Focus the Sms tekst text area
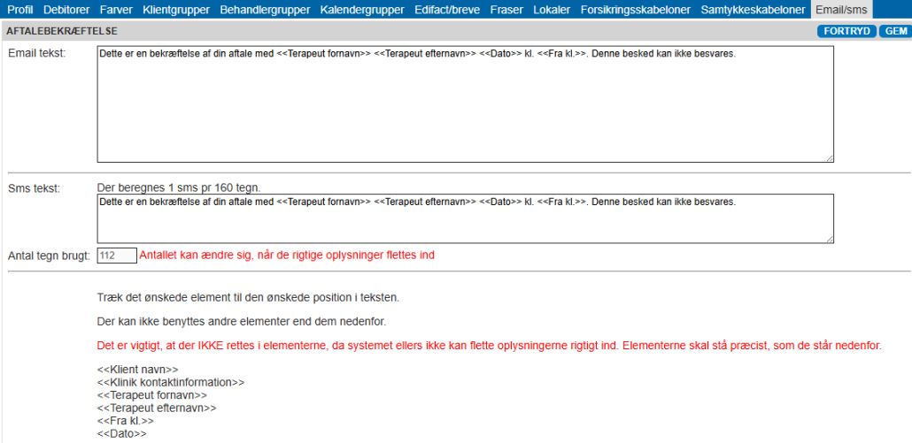The width and height of the screenshot is (912, 443). click(x=465, y=218)
